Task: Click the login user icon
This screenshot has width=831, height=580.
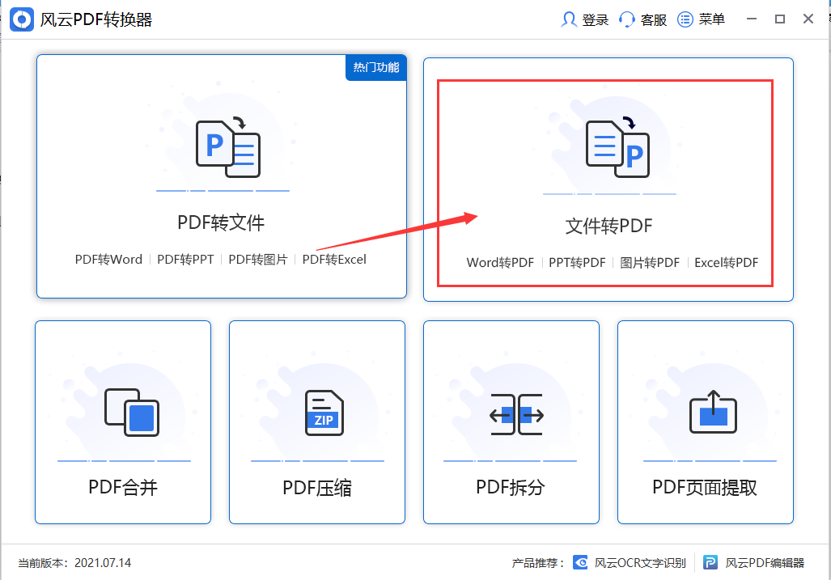Action: coord(569,19)
